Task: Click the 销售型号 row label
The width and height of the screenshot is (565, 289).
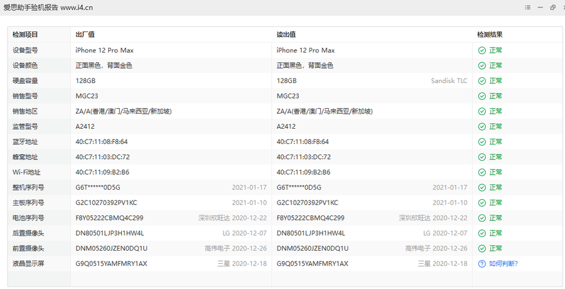Action: coord(25,96)
